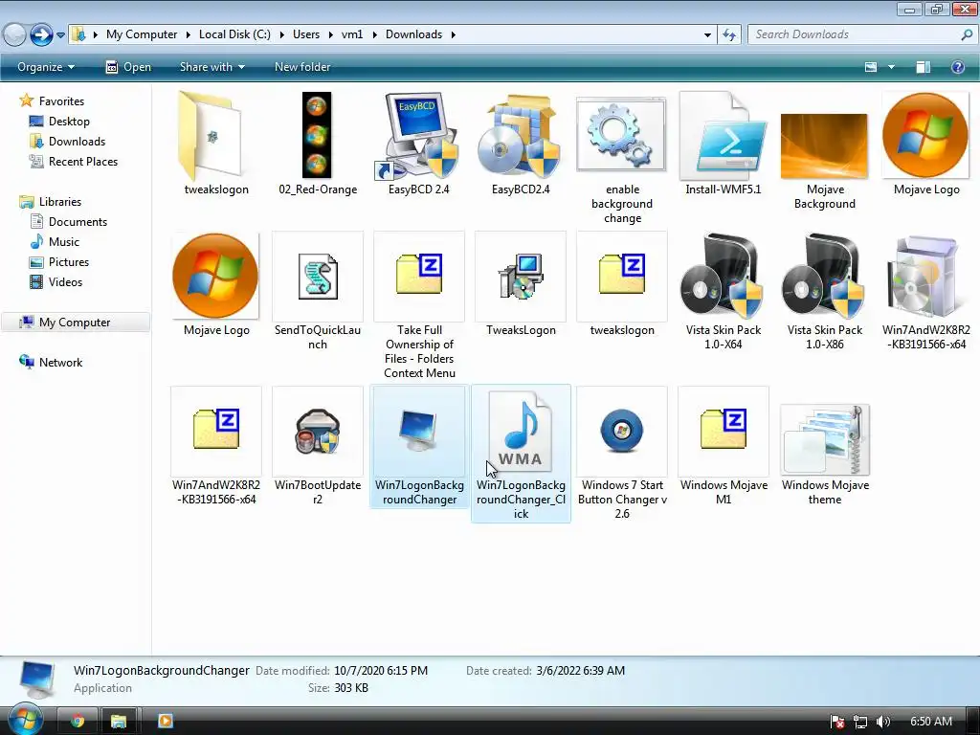Select the 02_Red-Orange image file
This screenshot has width=980, height=735.
317,135
